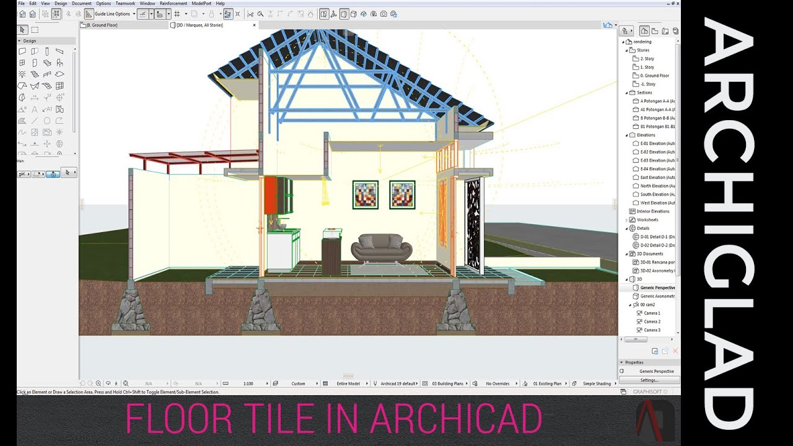Select the Curtain Wall grid tool

[x=59, y=85]
